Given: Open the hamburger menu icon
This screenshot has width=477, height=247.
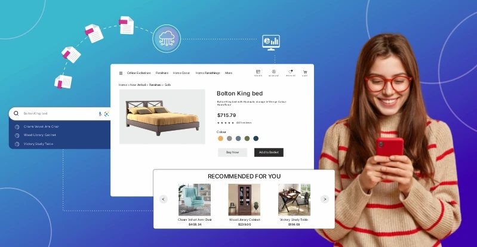Looking at the screenshot, I should point(121,73).
